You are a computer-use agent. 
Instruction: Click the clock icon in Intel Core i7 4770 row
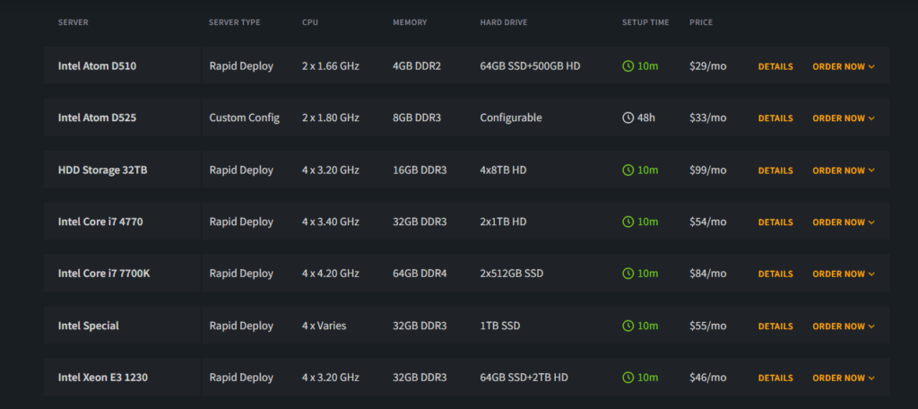[628, 222]
